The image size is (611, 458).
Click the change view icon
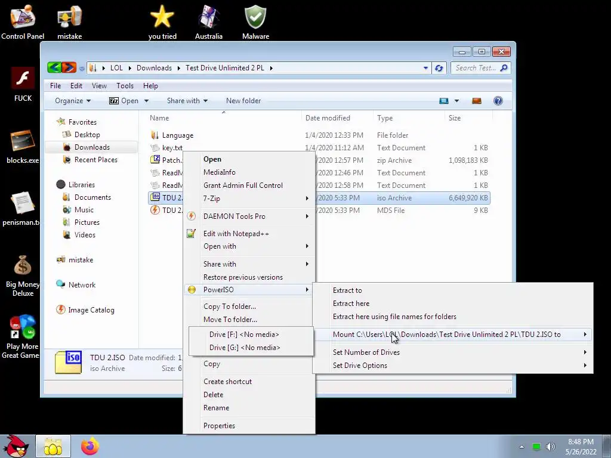[x=444, y=101]
